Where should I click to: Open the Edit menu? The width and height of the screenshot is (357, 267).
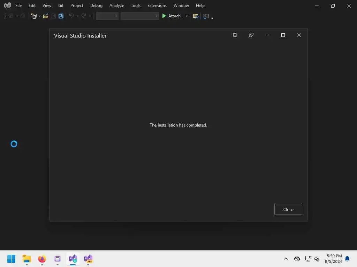pyautogui.click(x=32, y=6)
